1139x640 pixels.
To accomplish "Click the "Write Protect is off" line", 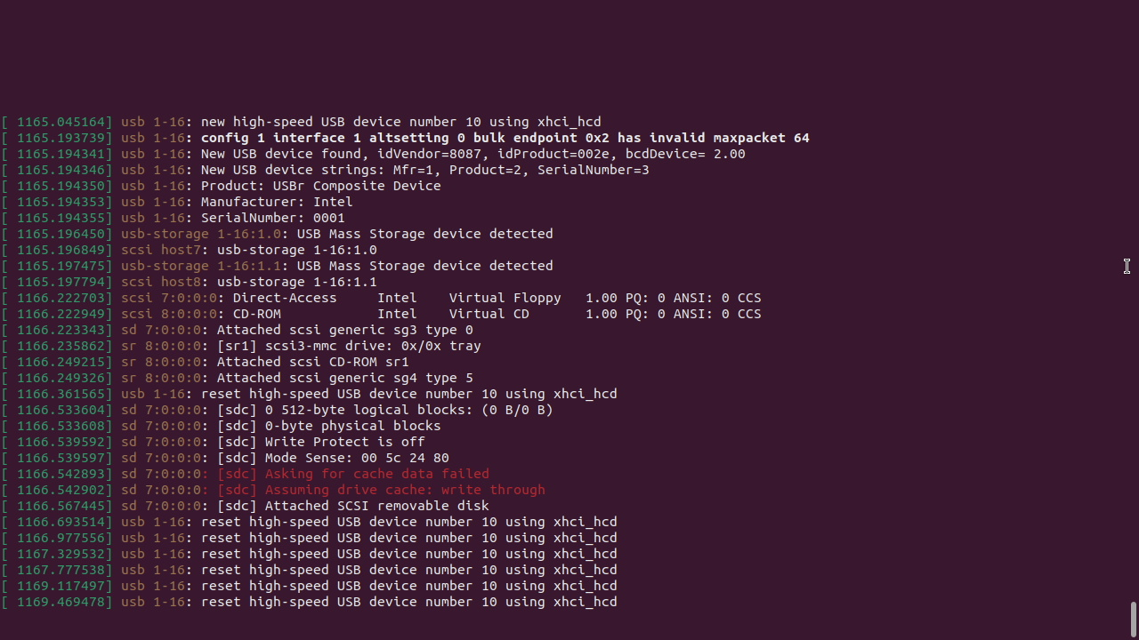I will pyautogui.click(x=344, y=442).
